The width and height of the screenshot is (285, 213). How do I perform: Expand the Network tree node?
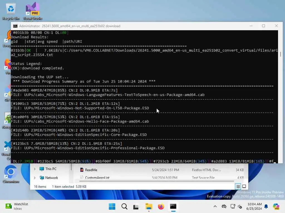click(x=35, y=178)
